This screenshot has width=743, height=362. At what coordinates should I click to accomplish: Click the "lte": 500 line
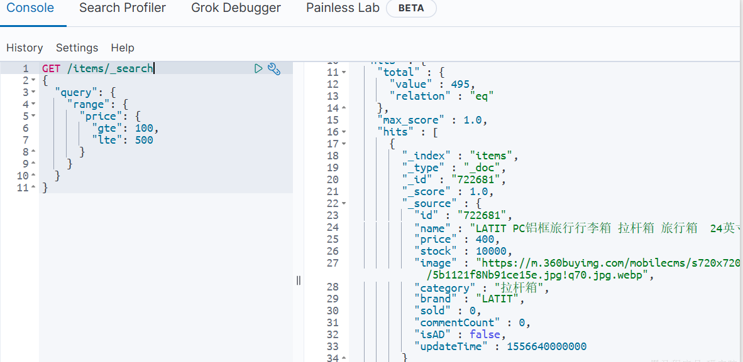click(x=122, y=140)
